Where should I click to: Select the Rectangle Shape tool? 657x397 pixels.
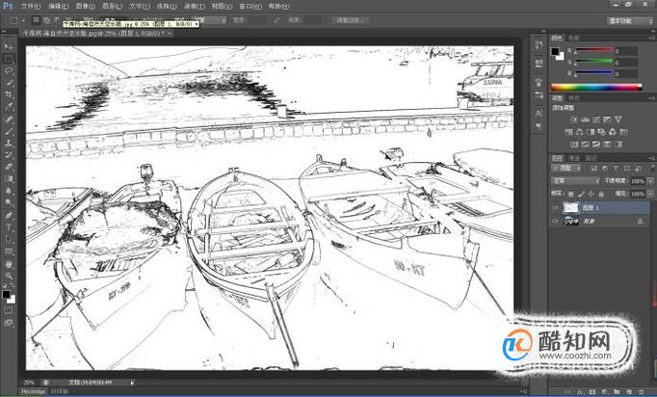[x=9, y=251]
